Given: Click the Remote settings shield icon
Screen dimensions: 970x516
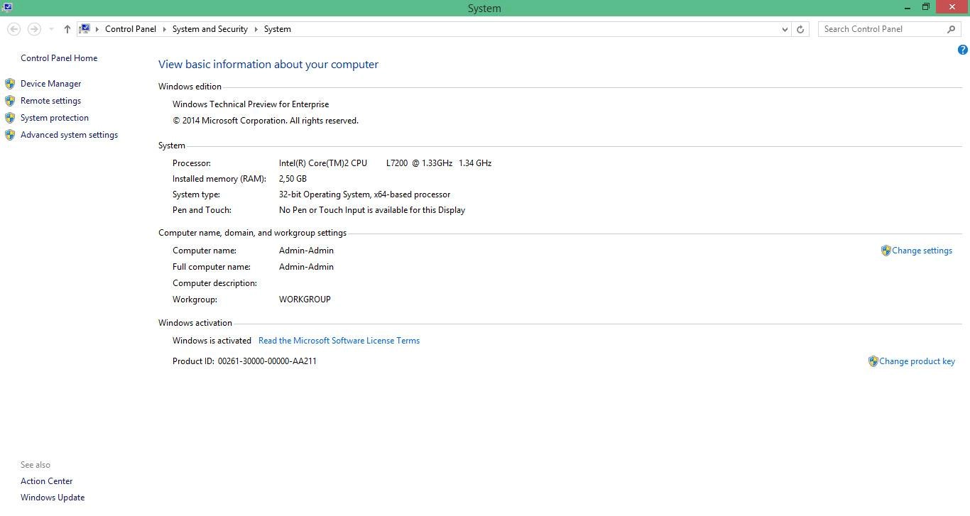Looking at the screenshot, I should tap(10, 101).
